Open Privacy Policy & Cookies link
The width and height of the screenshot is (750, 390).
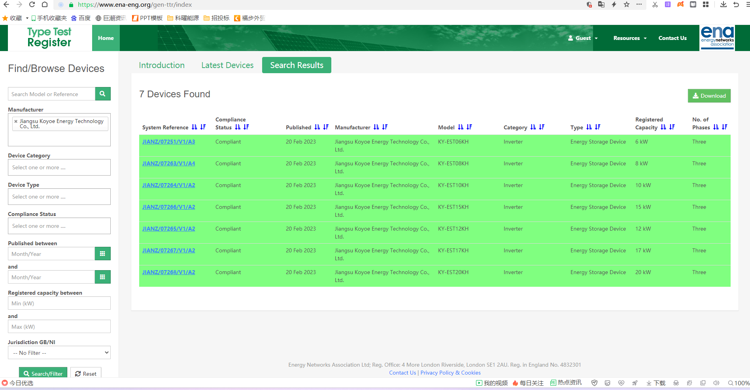pos(451,373)
